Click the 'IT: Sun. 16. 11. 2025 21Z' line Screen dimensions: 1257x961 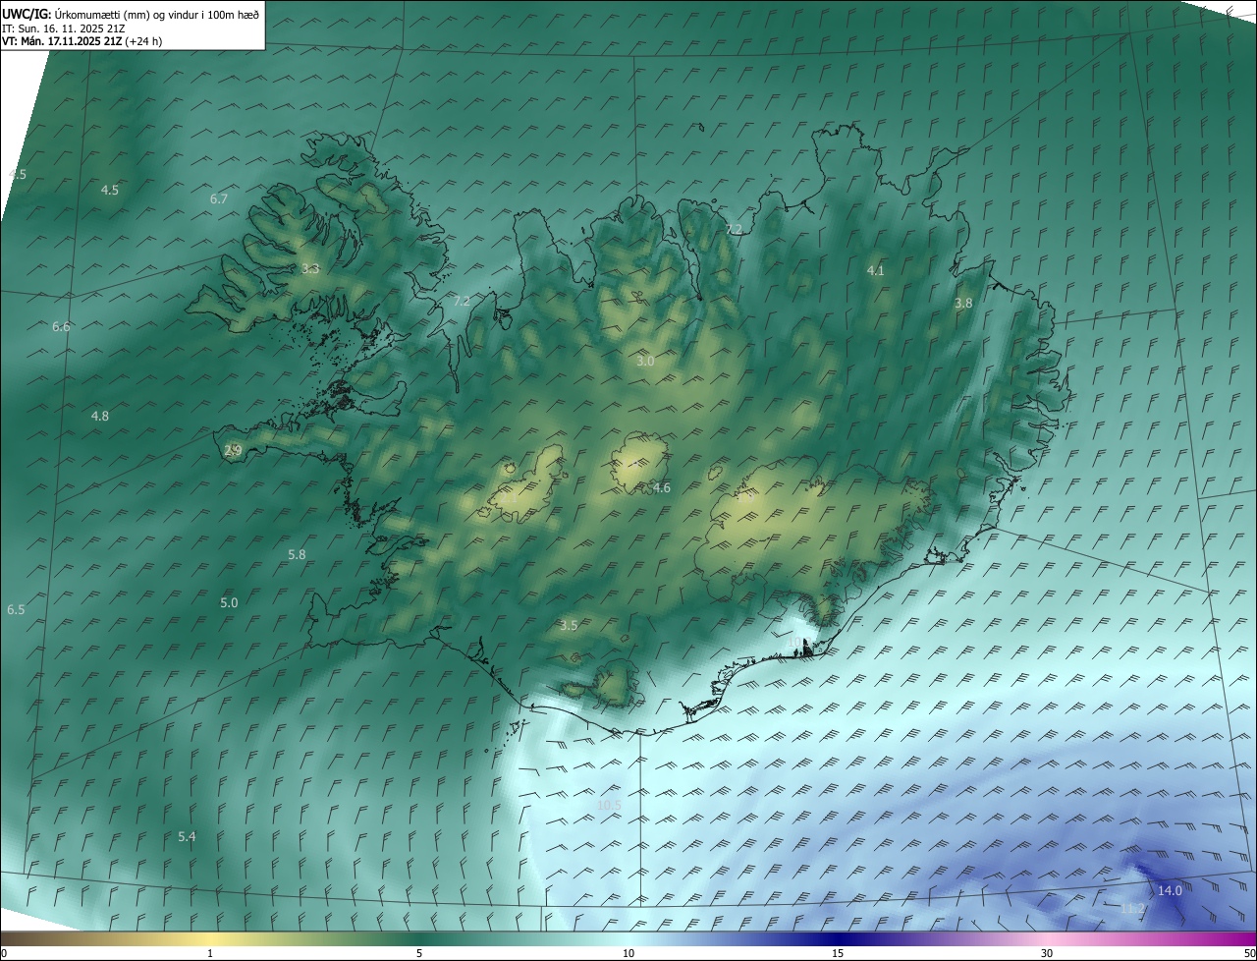63,28
